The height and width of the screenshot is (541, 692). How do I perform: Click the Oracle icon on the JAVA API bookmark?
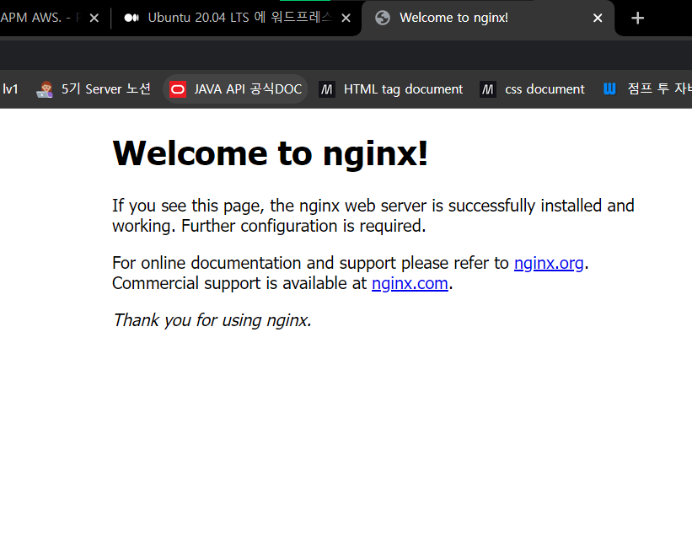pyautogui.click(x=178, y=89)
